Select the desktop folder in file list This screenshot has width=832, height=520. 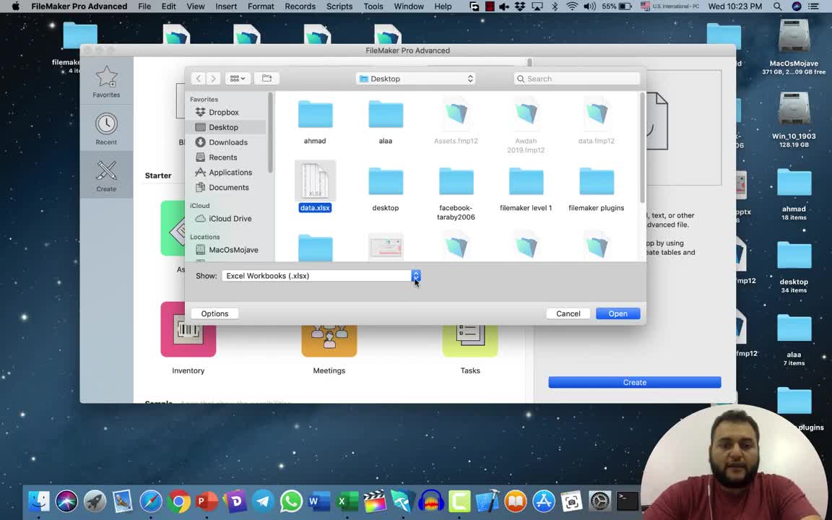[x=386, y=181]
